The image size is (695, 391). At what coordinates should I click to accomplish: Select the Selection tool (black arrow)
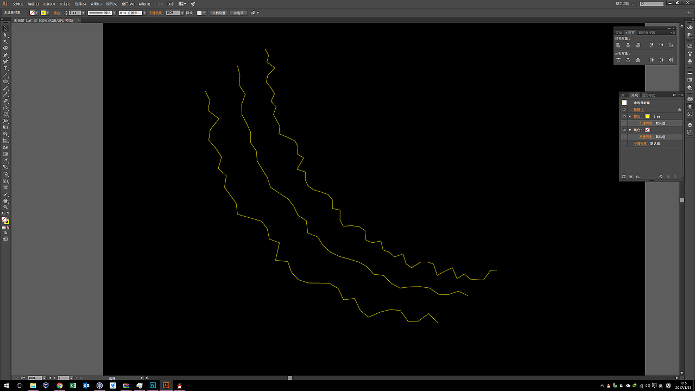[5, 28]
